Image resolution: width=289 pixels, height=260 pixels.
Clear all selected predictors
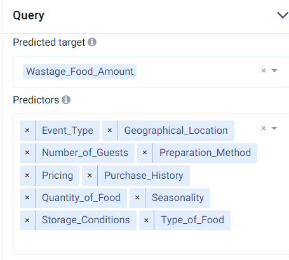click(264, 128)
